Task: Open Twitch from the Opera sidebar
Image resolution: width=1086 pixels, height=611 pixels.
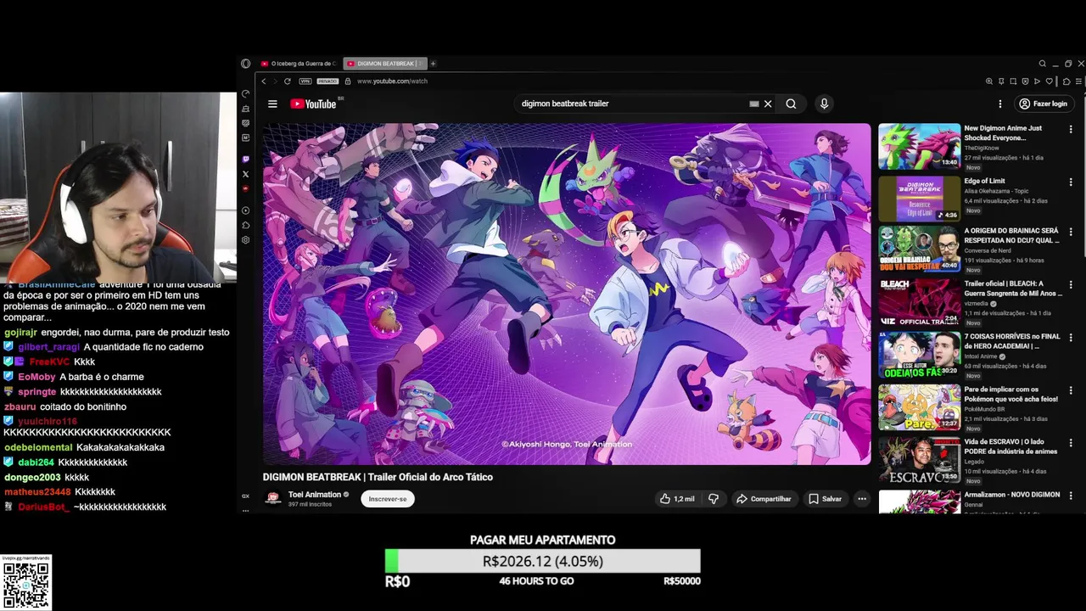Action: coord(245,159)
